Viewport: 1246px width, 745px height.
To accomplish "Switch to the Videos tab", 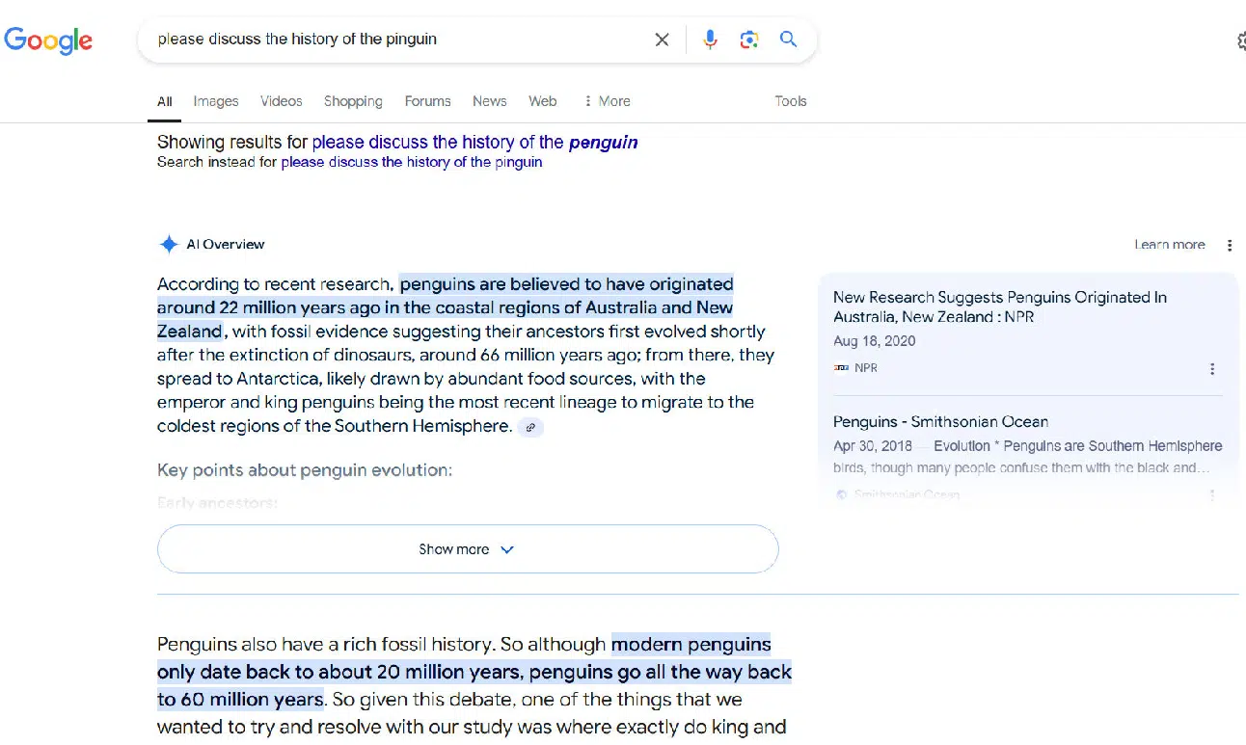I will point(281,101).
